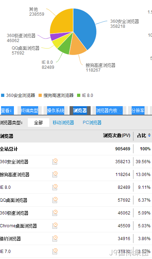
Task: Open history trend icon for 搜狗高速浏览器
Action: click(55, 175)
